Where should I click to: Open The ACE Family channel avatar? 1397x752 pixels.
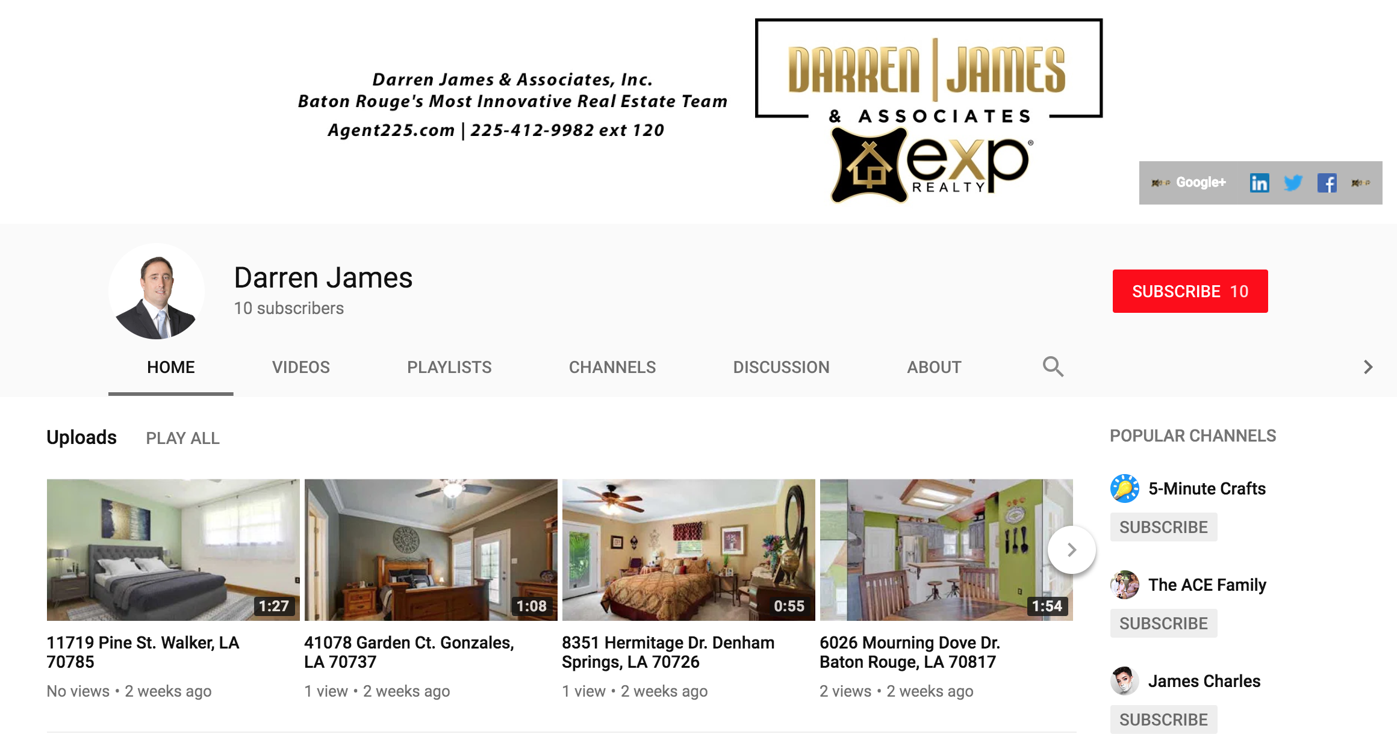click(x=1124, y=585)
